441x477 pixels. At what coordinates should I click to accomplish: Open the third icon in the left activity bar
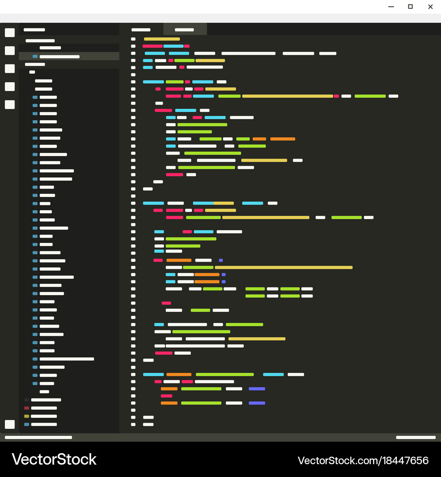[10, 68]
